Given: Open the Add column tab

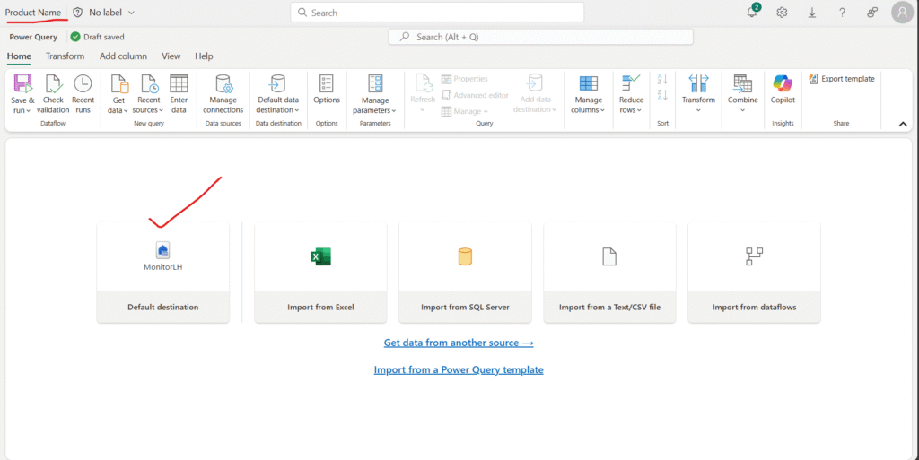Looking at the screenshot, I should [x=123, y=56].
